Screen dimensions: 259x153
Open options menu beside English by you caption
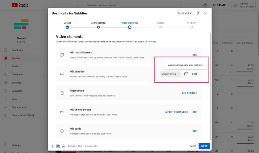point(178,74)
